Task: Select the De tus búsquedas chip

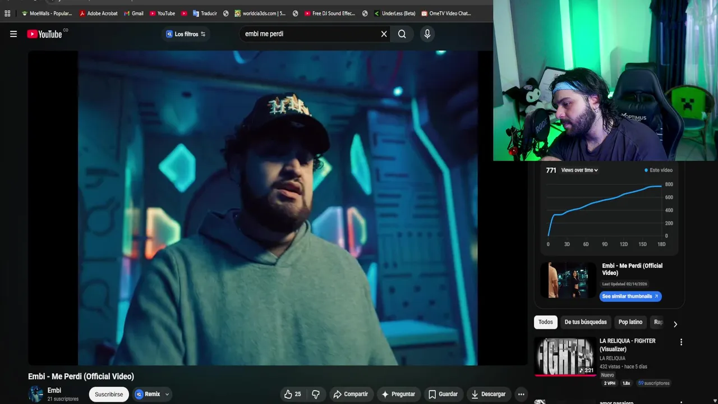Action: tap(585, 322)
